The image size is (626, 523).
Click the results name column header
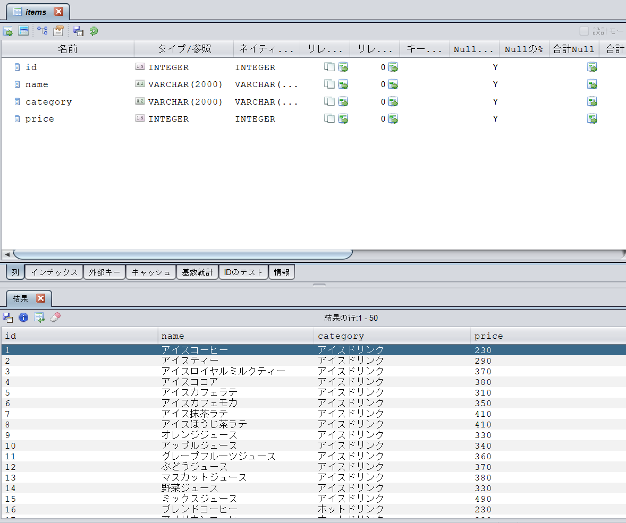click(236, 336)
